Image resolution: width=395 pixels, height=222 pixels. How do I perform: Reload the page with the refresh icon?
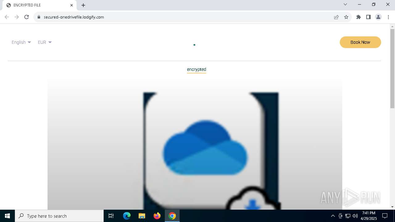pyautogui.click(x=27, y=17)
